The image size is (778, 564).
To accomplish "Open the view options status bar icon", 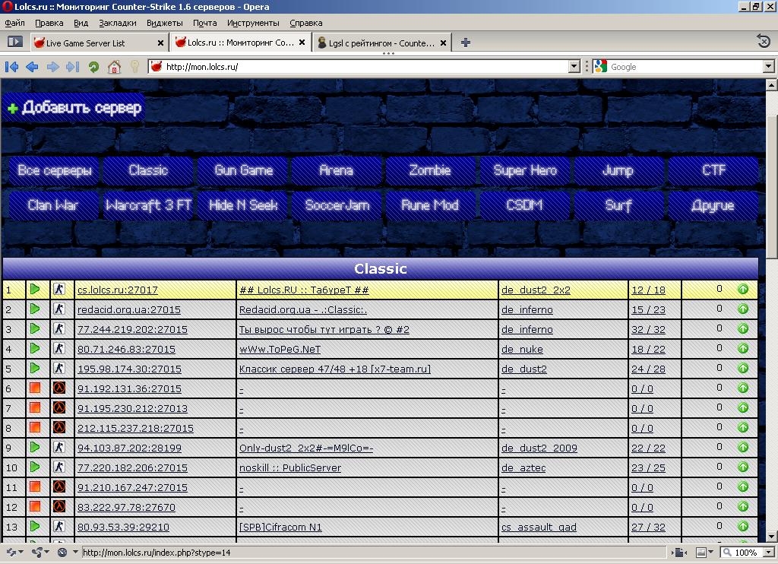I will click(678, 552).
